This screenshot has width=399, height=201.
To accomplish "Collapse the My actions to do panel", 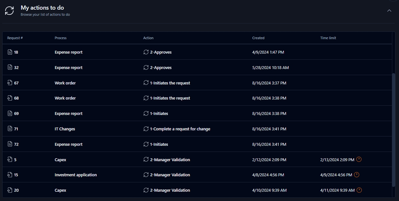I will (389, 11).
